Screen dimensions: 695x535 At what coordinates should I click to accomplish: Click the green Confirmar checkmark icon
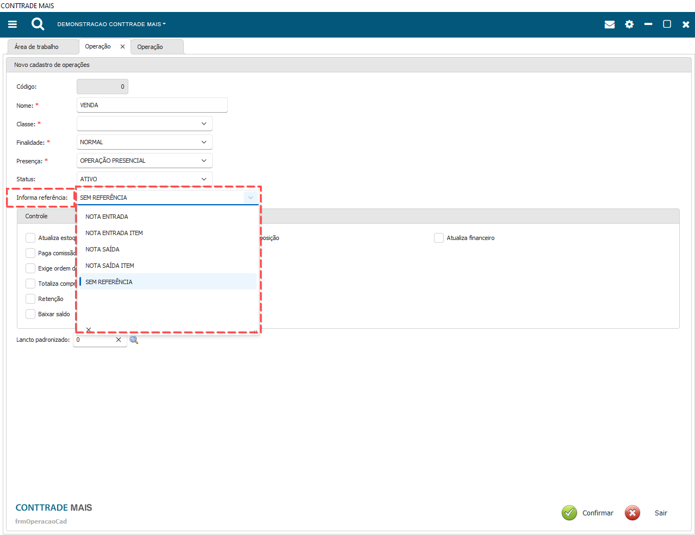(x=569, y=513)
